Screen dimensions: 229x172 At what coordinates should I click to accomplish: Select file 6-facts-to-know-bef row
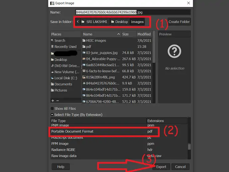[117, 71]
